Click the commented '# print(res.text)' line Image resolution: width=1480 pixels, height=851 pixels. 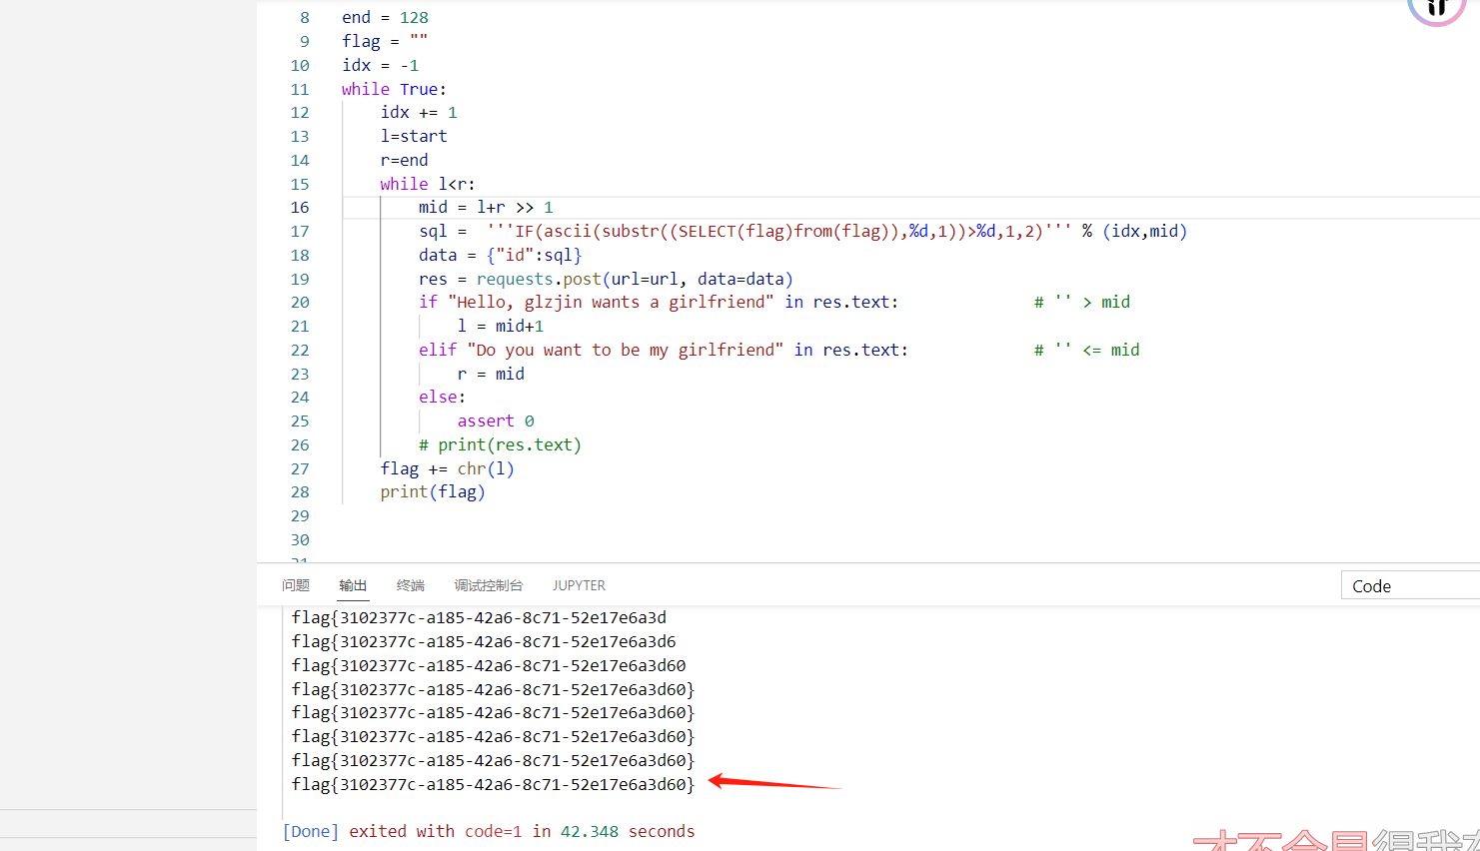(500, 445)
